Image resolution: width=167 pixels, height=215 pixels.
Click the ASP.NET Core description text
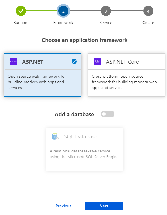124,82
